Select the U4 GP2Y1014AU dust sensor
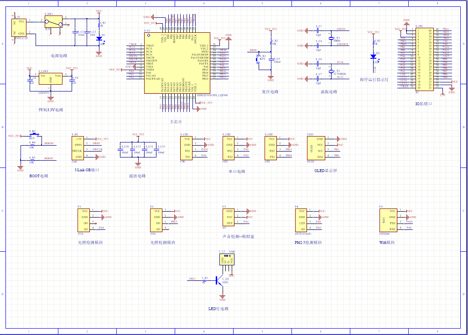 click(x=301, y=220)
